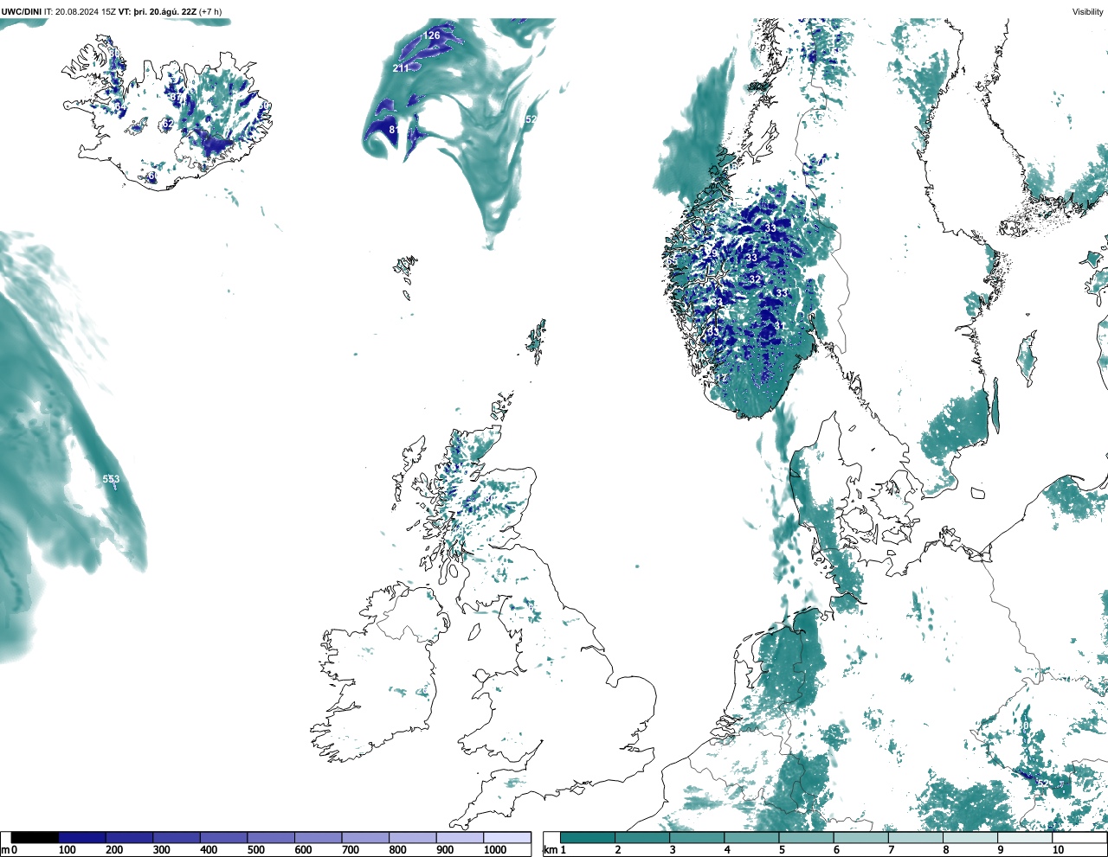The image size is (1108, 857).
Task: Click the '62' value in central Iceland
Action: 168,125
